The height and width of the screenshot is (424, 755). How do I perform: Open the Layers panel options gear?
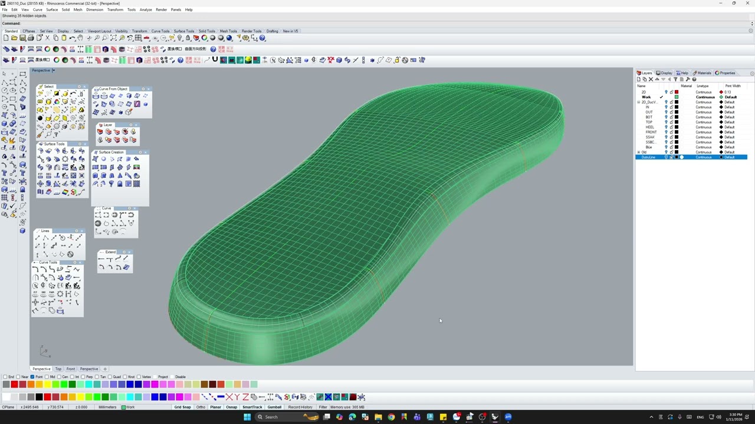tap(752, 73)
